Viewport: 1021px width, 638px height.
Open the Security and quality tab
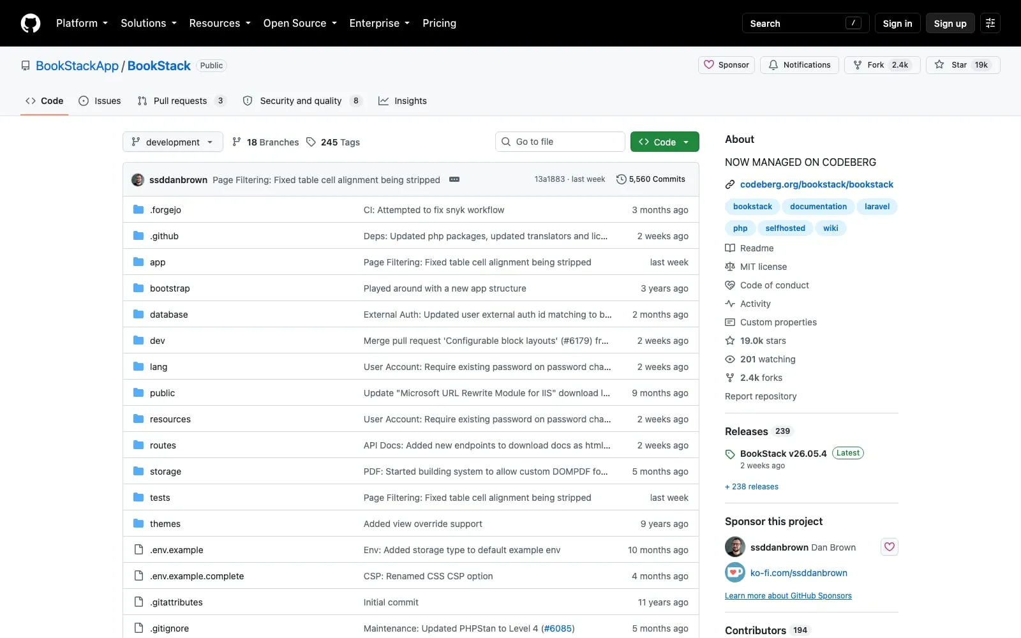pos(302,101)
